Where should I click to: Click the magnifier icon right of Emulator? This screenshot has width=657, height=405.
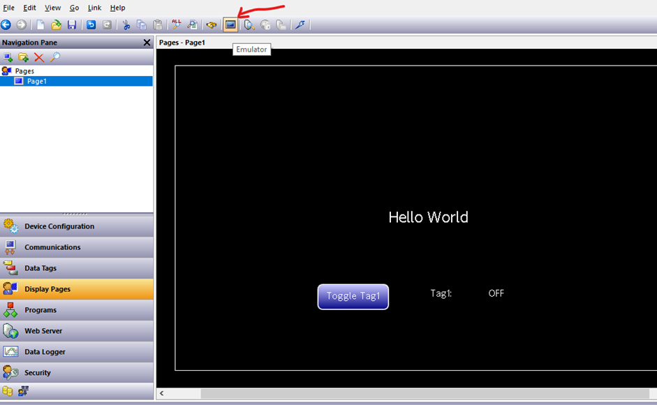tap(249, 24)
